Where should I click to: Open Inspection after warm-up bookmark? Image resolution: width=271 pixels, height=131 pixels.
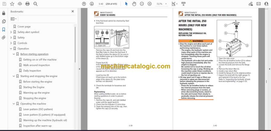tap(37, 126)
